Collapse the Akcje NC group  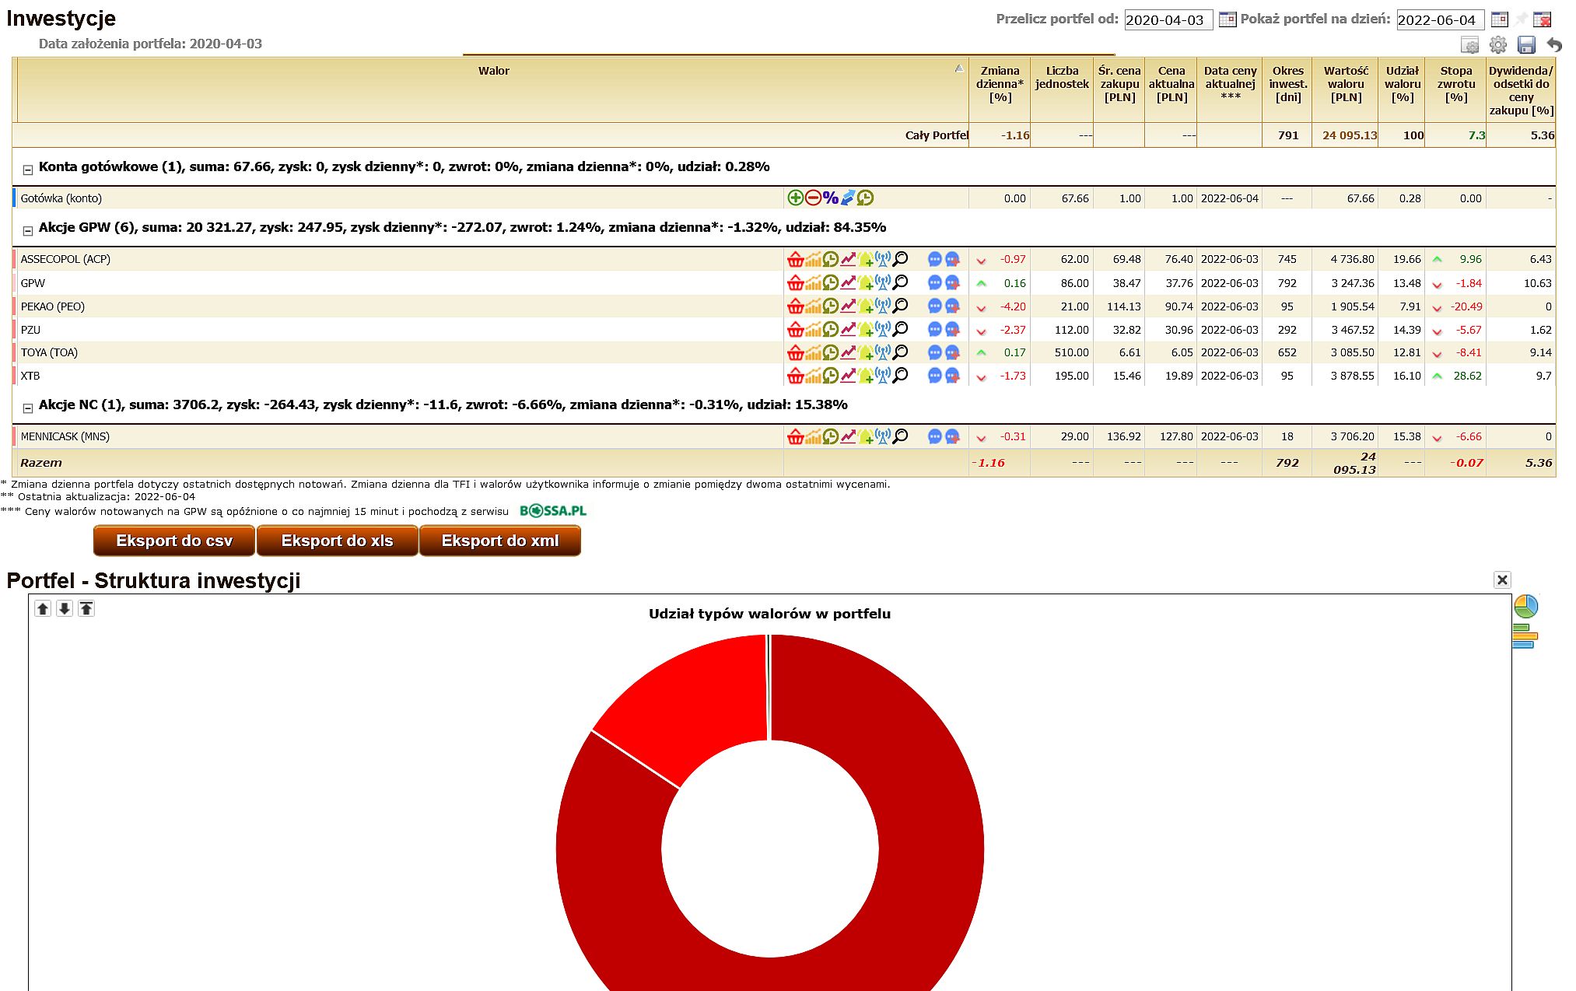pyautogui.click(x=27, y=408)
